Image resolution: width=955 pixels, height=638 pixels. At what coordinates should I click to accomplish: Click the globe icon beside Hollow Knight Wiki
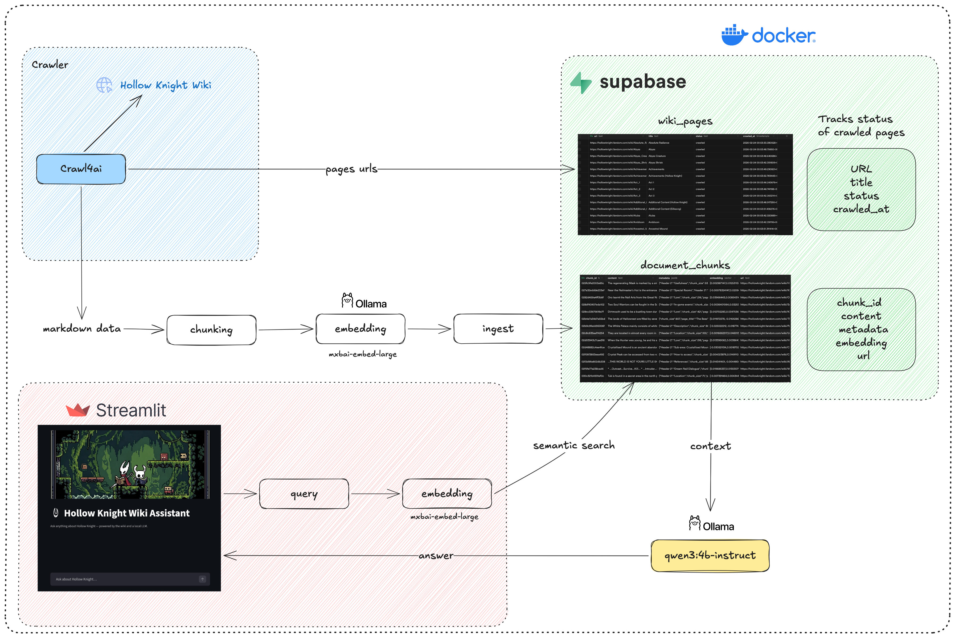104,85
